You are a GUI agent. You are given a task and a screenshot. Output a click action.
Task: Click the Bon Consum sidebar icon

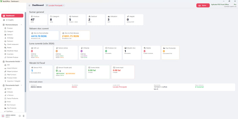[x=5, y=105]
